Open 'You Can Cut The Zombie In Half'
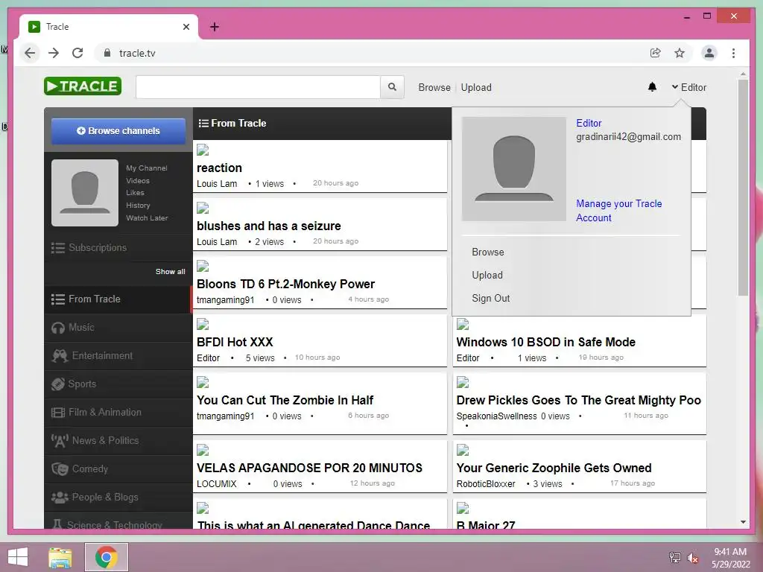763x572 pixels. [x=285, y=400]
